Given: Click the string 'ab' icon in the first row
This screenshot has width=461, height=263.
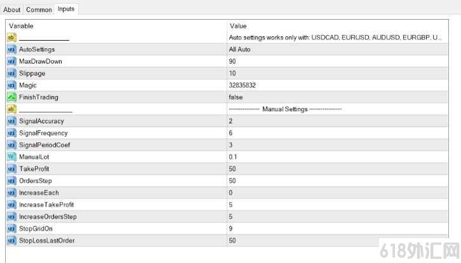Looking at the screenshot, I should 11,37.
